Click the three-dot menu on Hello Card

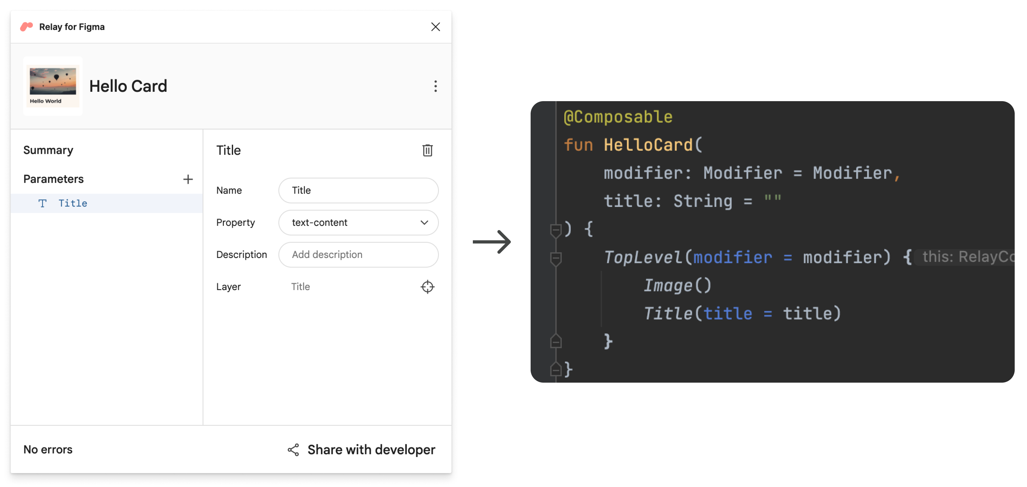click(x=435, y=86)
